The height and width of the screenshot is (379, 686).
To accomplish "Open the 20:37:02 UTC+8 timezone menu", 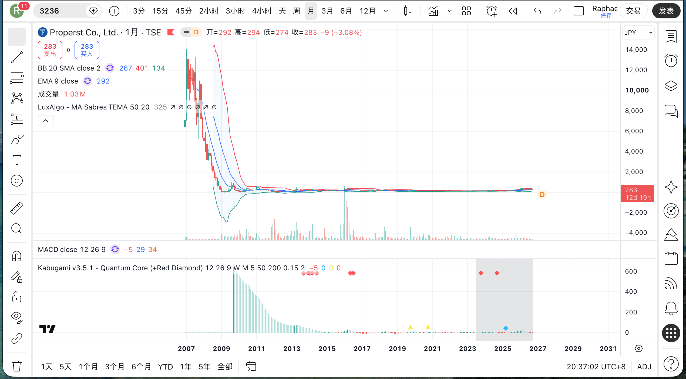I will [x=596, y=367].
